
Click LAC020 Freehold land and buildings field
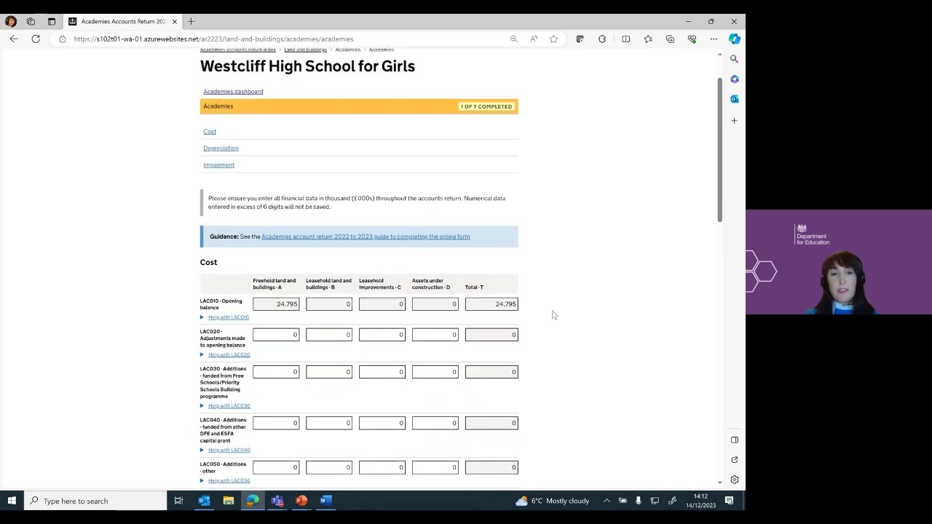(x=276, y=335)
